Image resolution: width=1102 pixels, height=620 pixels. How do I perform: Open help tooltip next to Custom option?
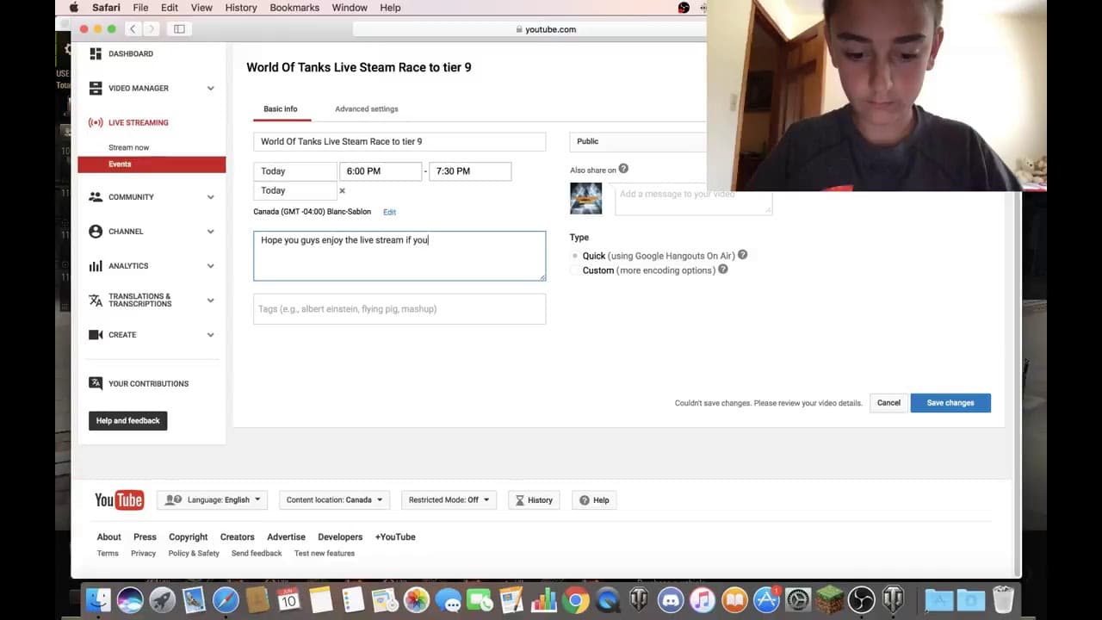723,270
